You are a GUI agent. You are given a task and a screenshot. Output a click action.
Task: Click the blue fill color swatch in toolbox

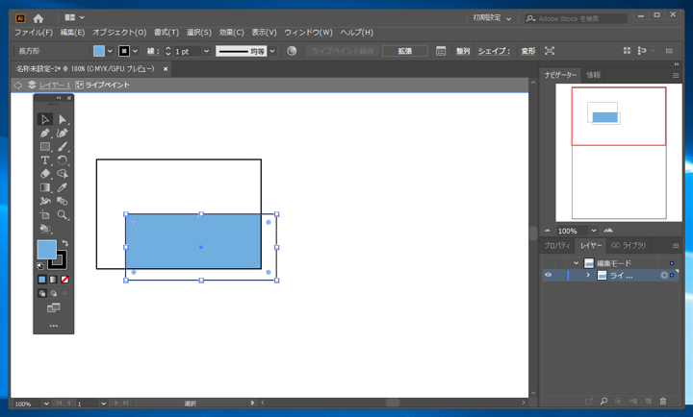[45, 249]
